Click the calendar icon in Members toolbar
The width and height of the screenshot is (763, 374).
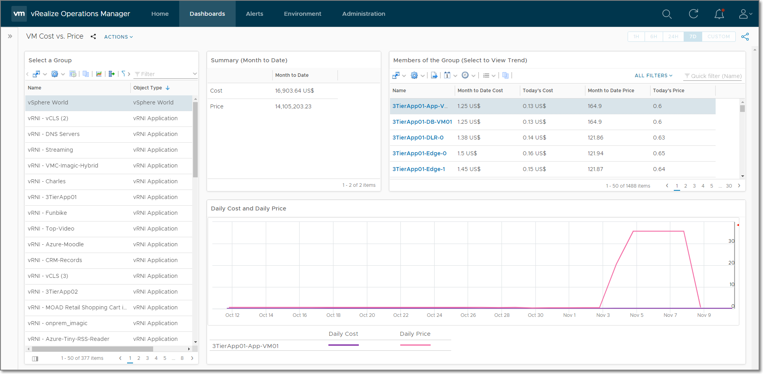coord(447,75)
